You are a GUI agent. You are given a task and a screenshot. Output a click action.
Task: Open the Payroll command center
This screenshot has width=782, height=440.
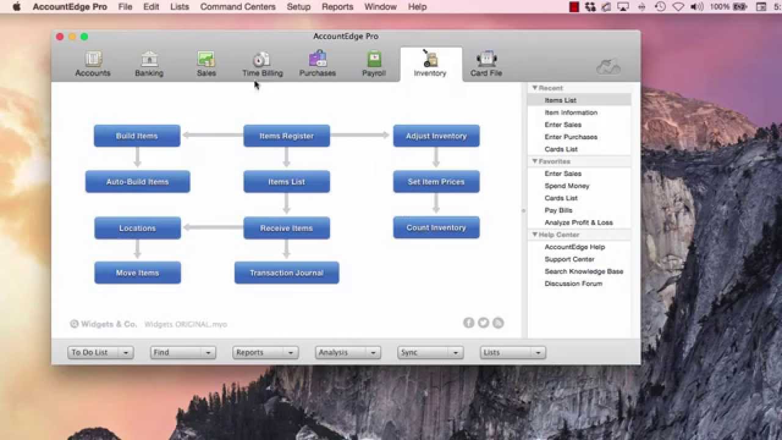click(373, 64)
